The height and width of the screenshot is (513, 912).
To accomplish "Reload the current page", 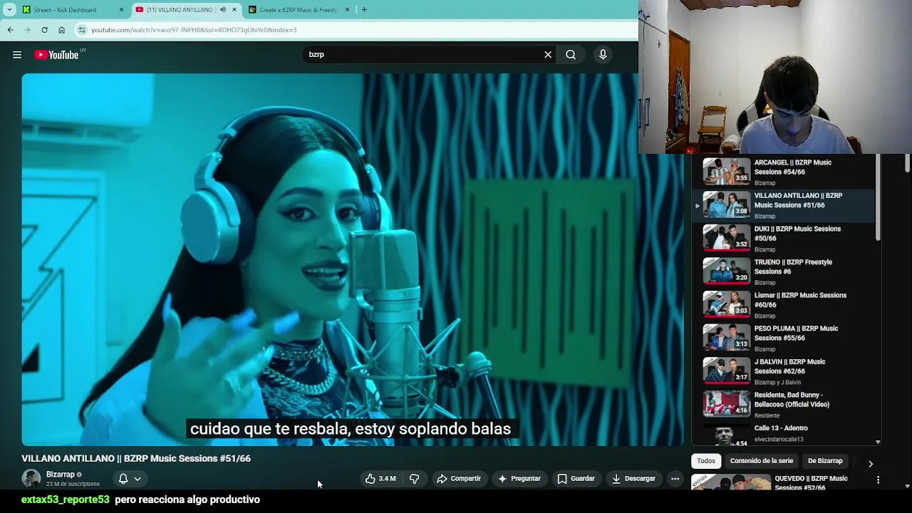I will pos(44,30).
